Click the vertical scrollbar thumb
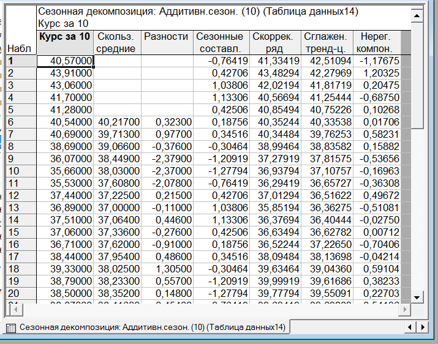Screen dimensions: 438x344 [x=417, y=75]
